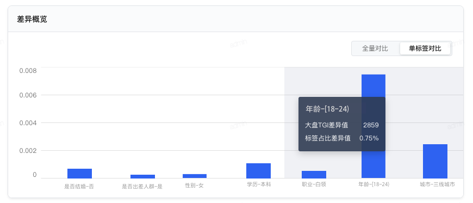Select the 城市-三线城市 bar
Viewport: 473px width, 203px height.
[435, 161]
